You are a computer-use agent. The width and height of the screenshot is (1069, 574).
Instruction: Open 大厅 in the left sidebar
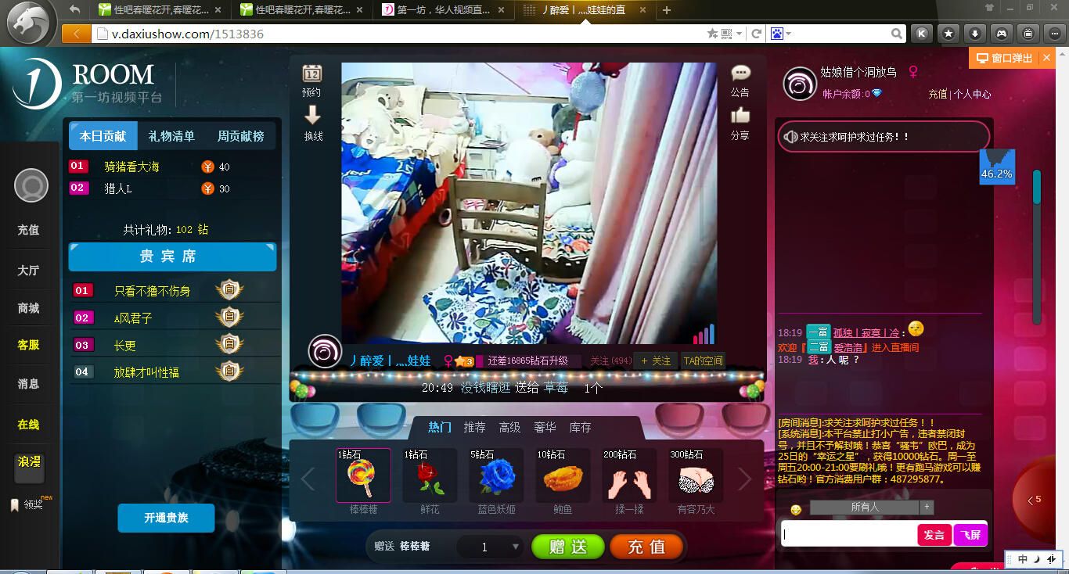28,270
